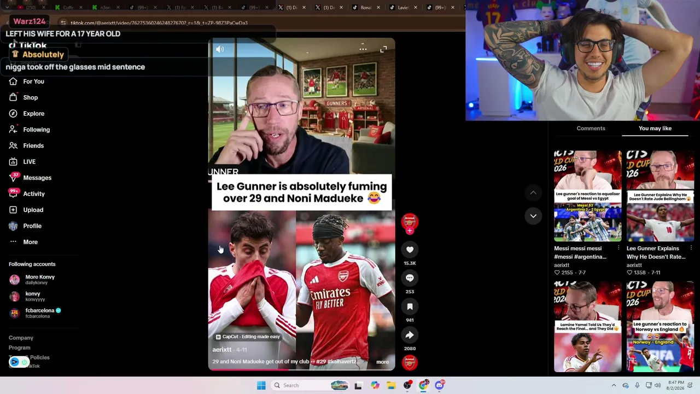Play the Norway vs England reaction thumbnail
Screen dimensions: 700x394
660,327
